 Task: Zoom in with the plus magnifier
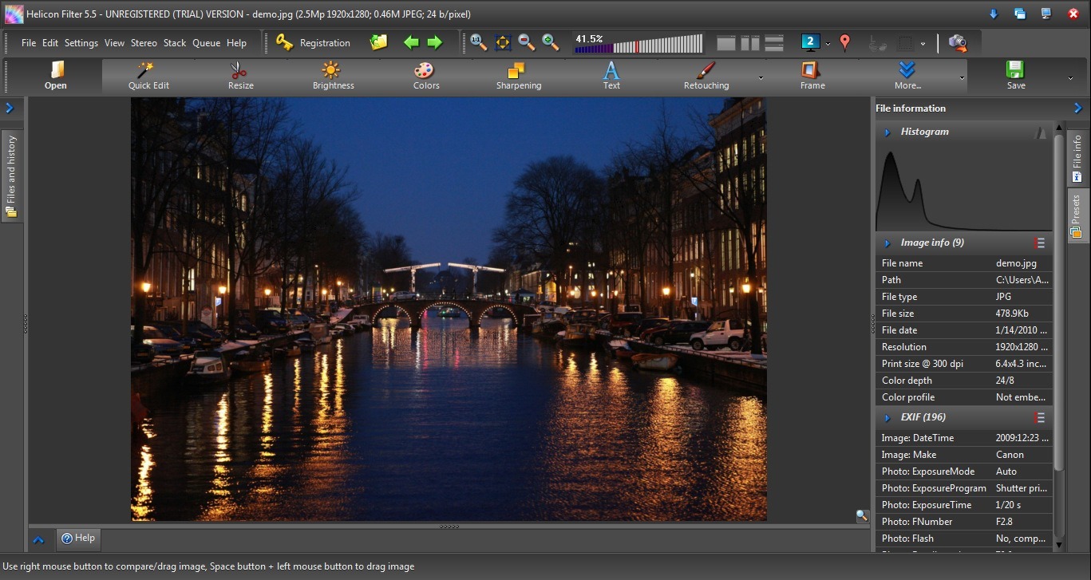coord(550,42)
